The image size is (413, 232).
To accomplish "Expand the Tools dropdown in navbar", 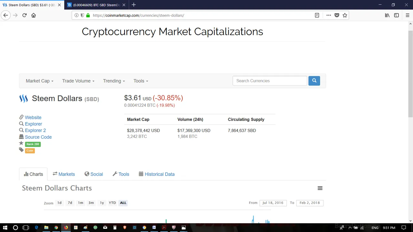I will [x=141, y=81].
